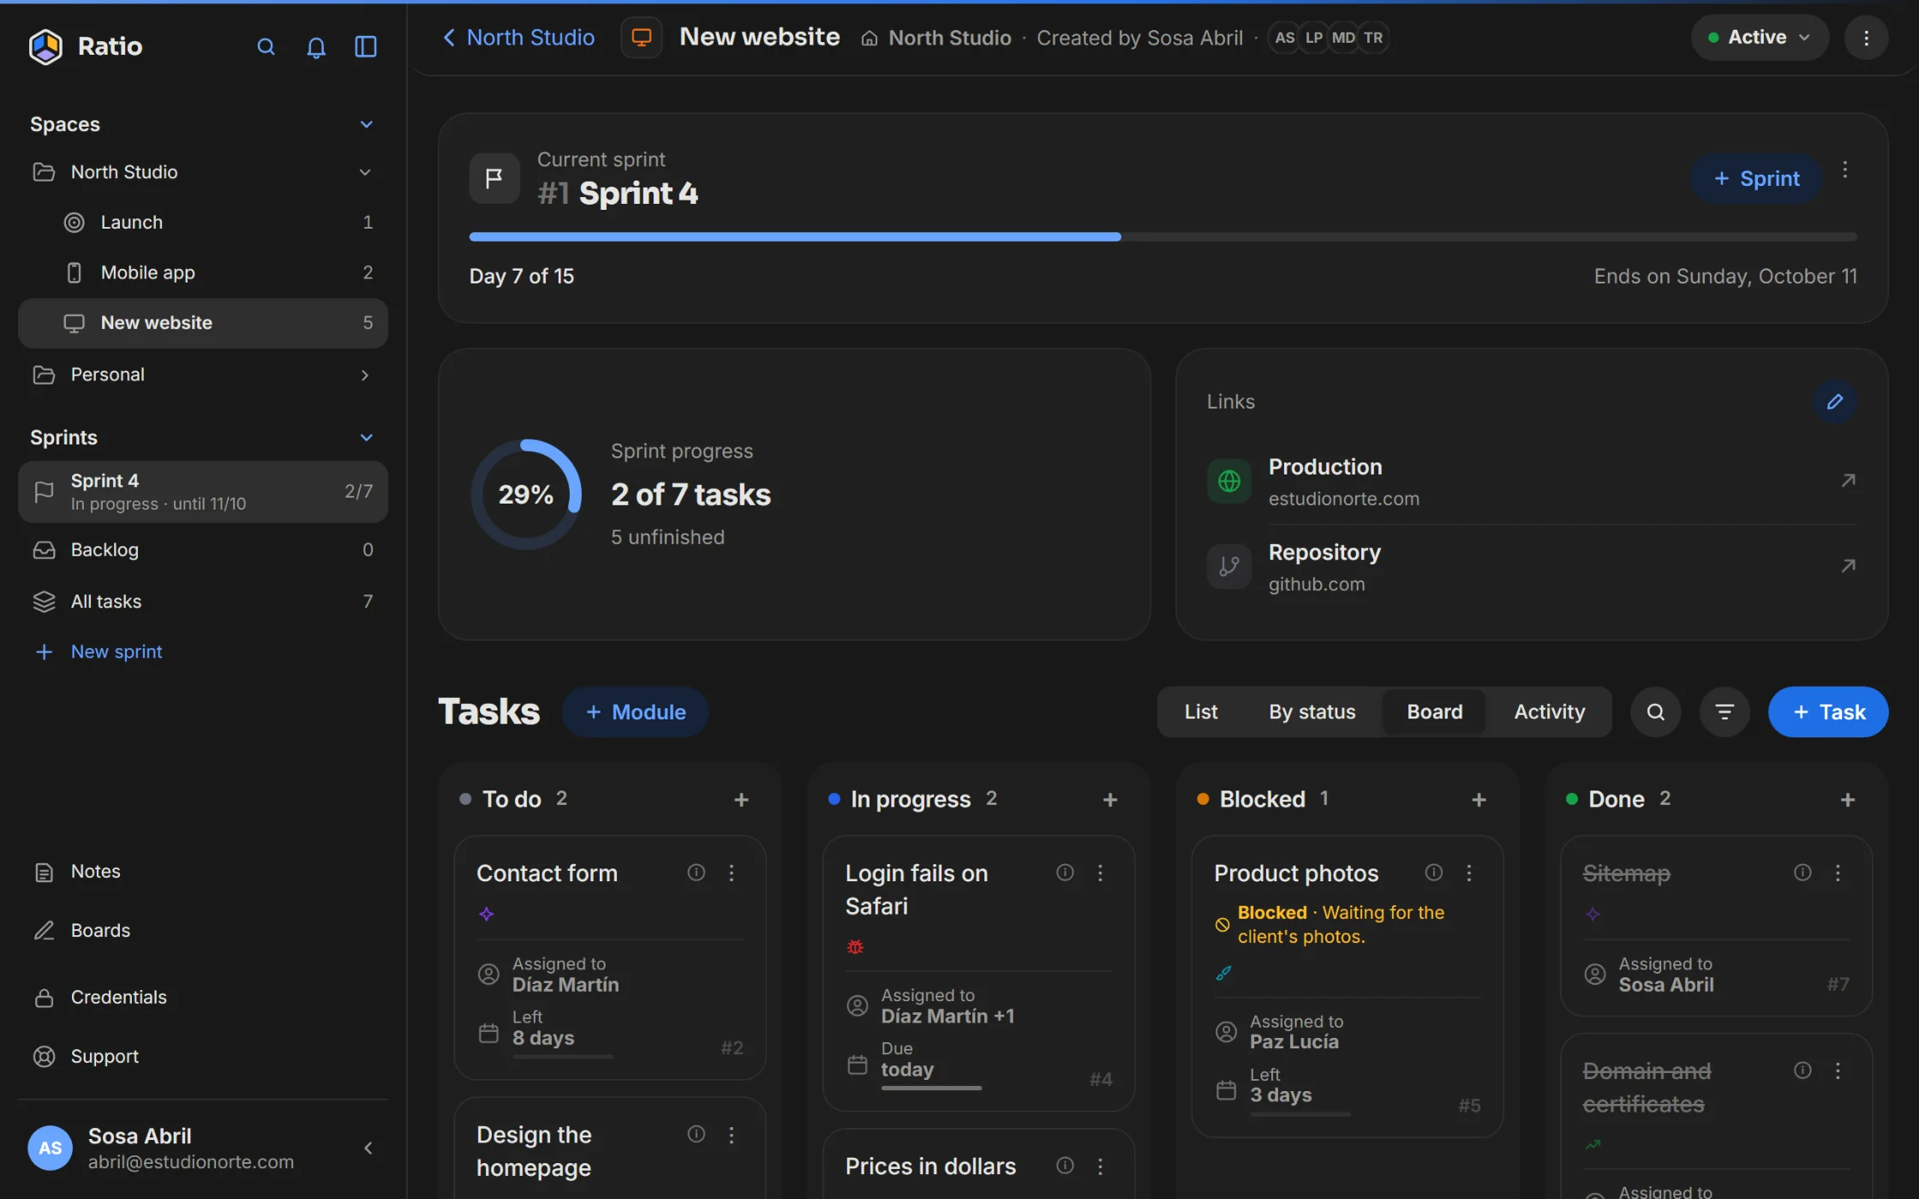Search tasks with the magnifier button

(x=1655, y=712)
